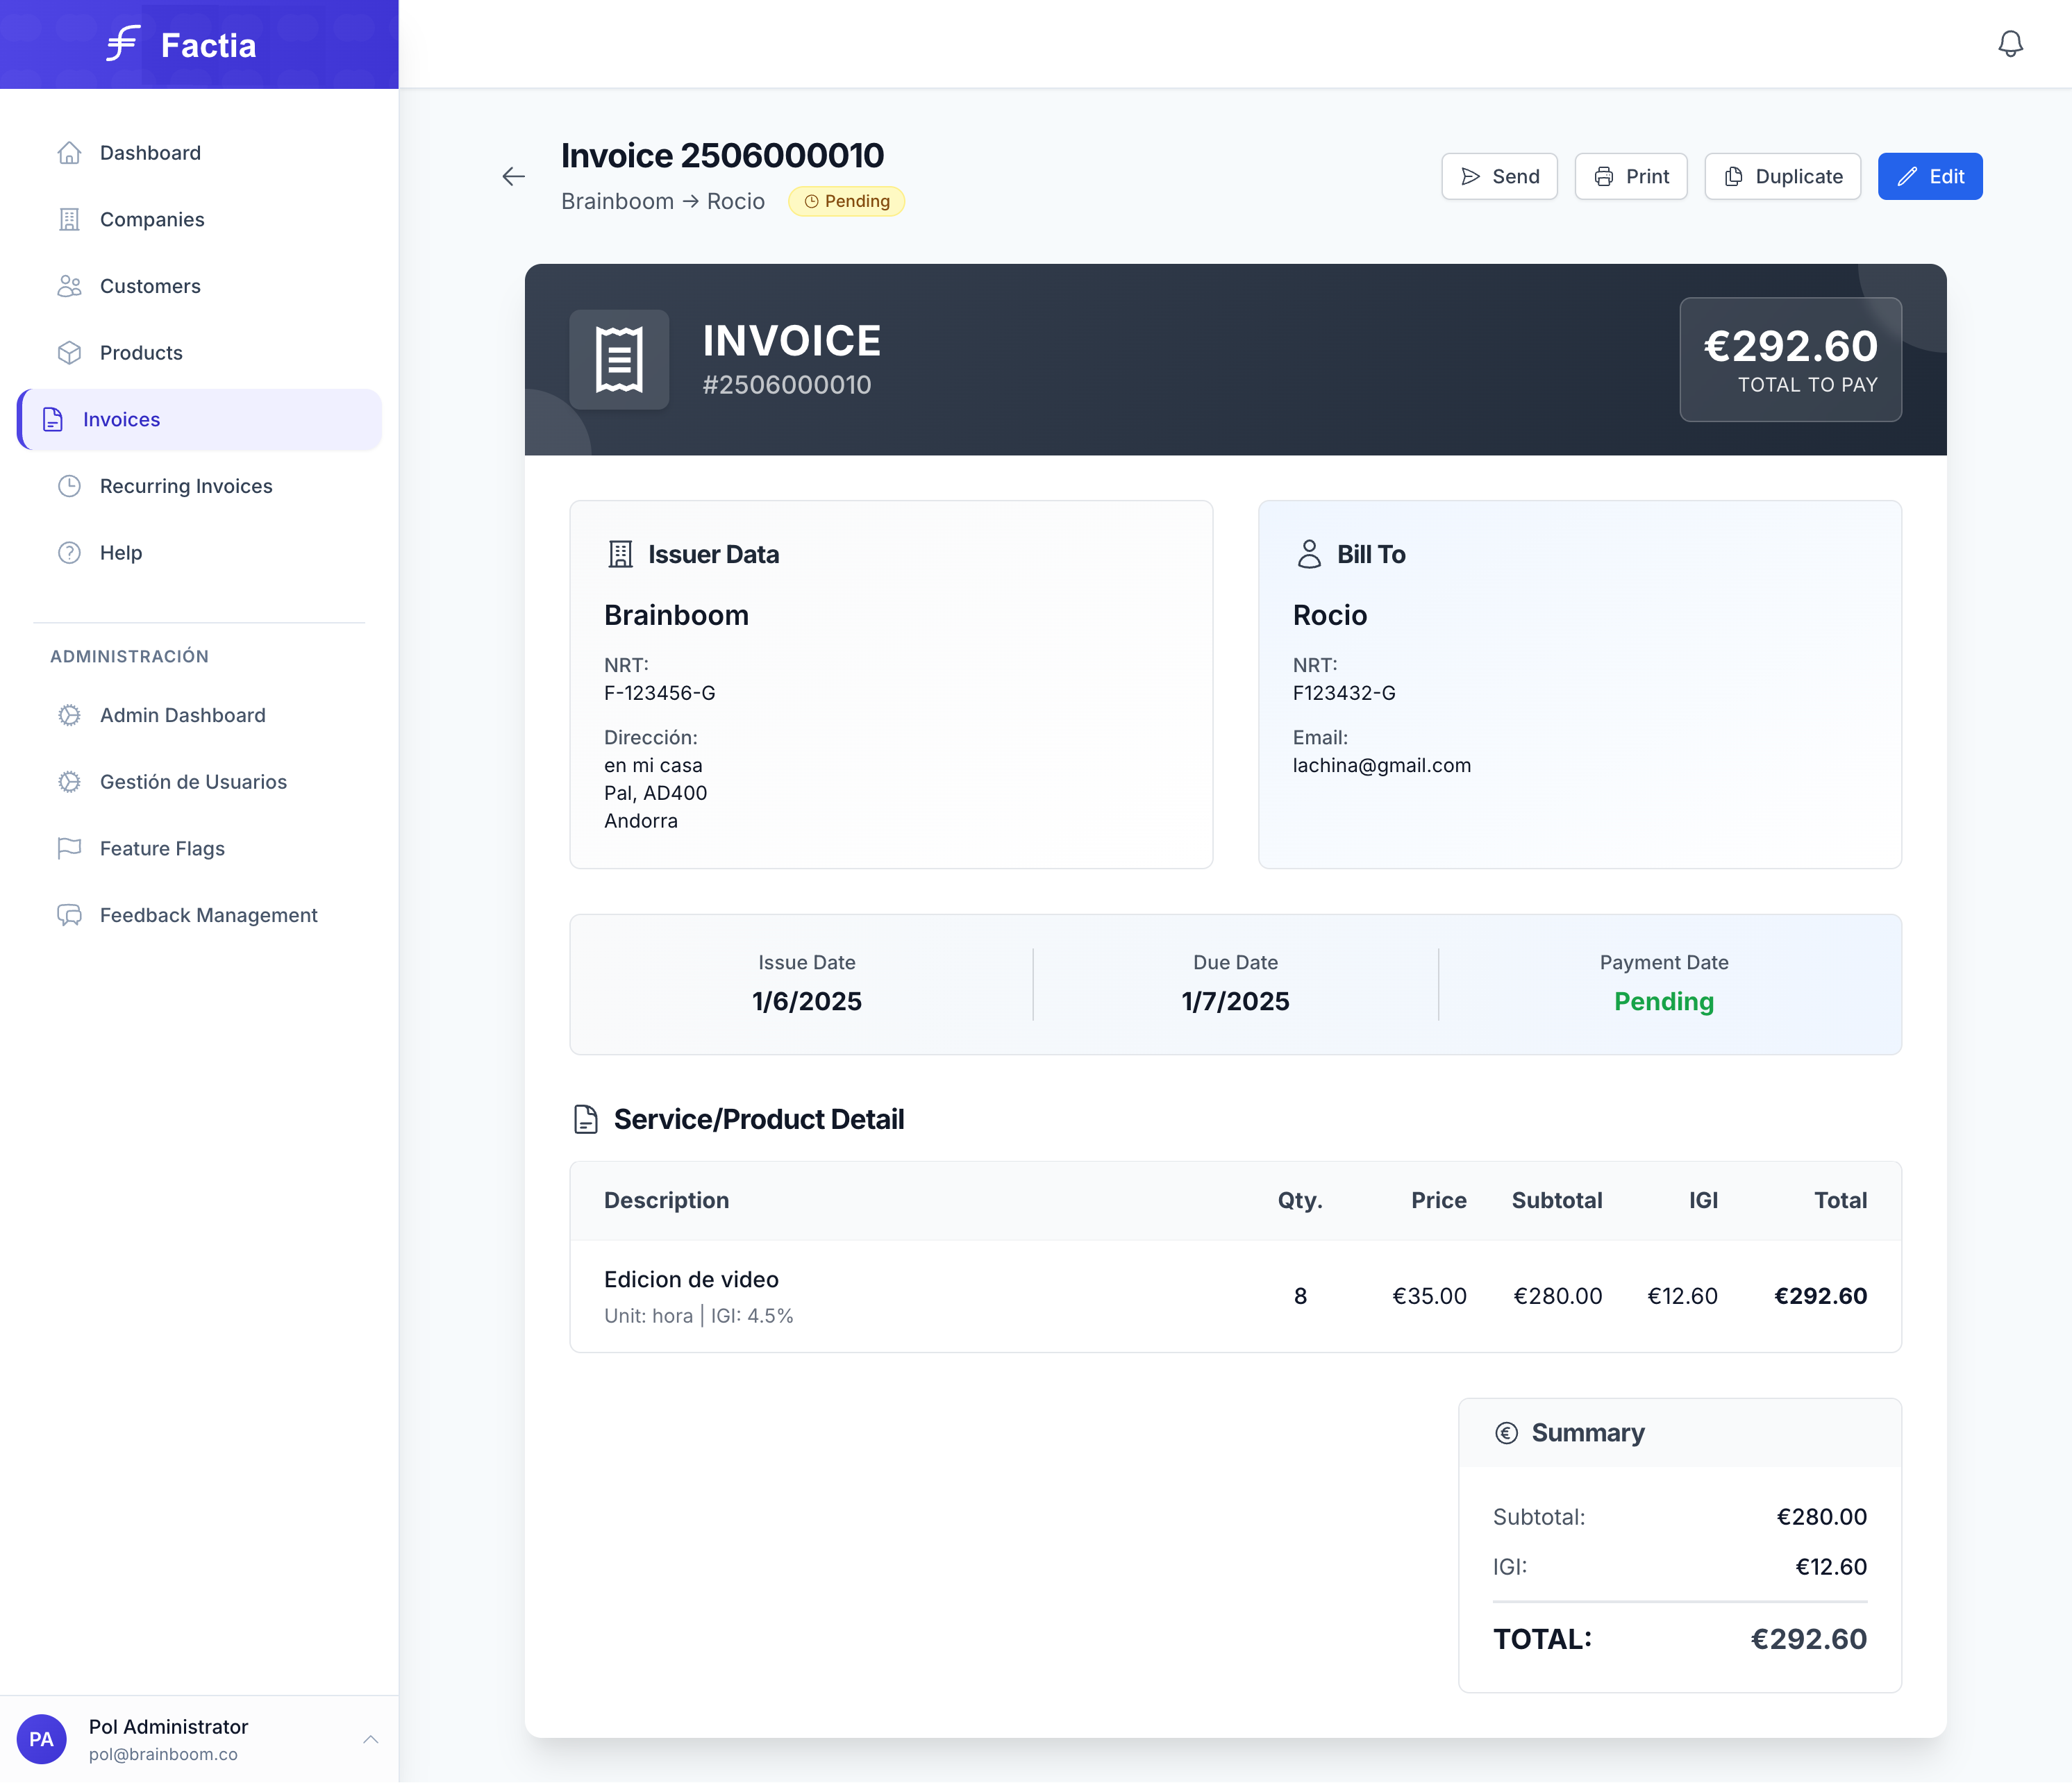Click the Send button

(x=1499, y=176)
